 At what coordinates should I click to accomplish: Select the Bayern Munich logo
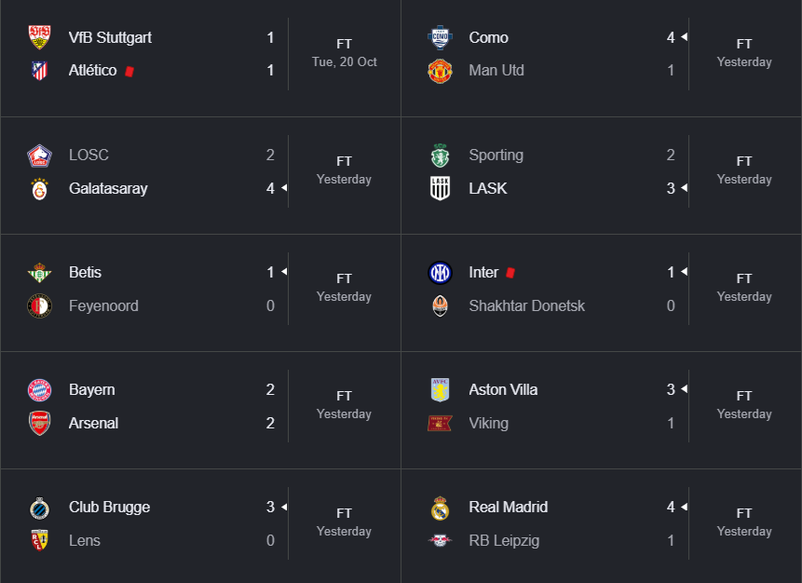[x=39, y=390]
